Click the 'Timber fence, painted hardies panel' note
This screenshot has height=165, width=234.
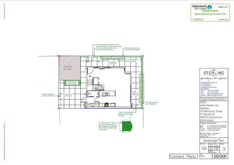[x=125, y=114]
